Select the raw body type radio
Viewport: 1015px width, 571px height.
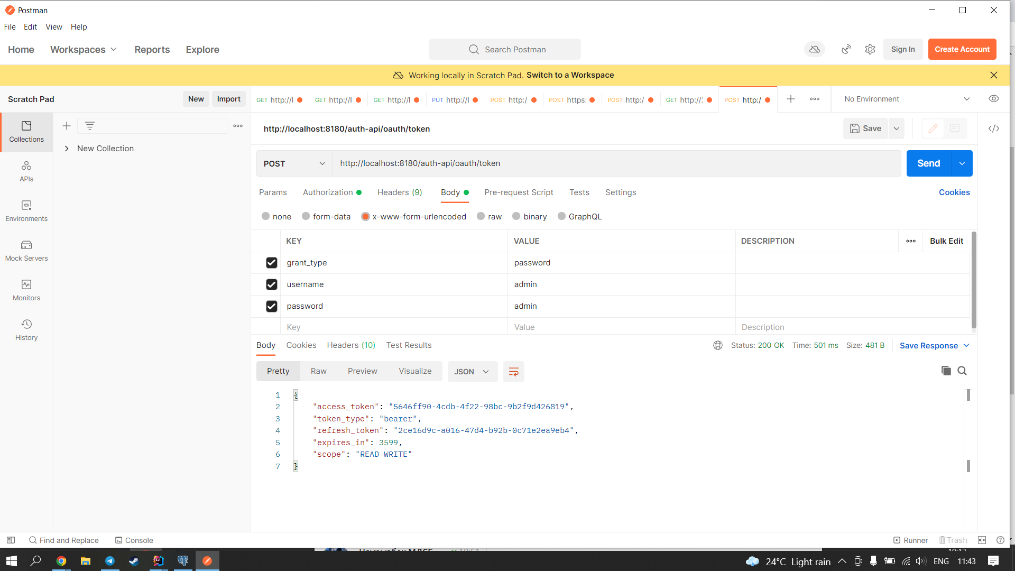(481, 216)
